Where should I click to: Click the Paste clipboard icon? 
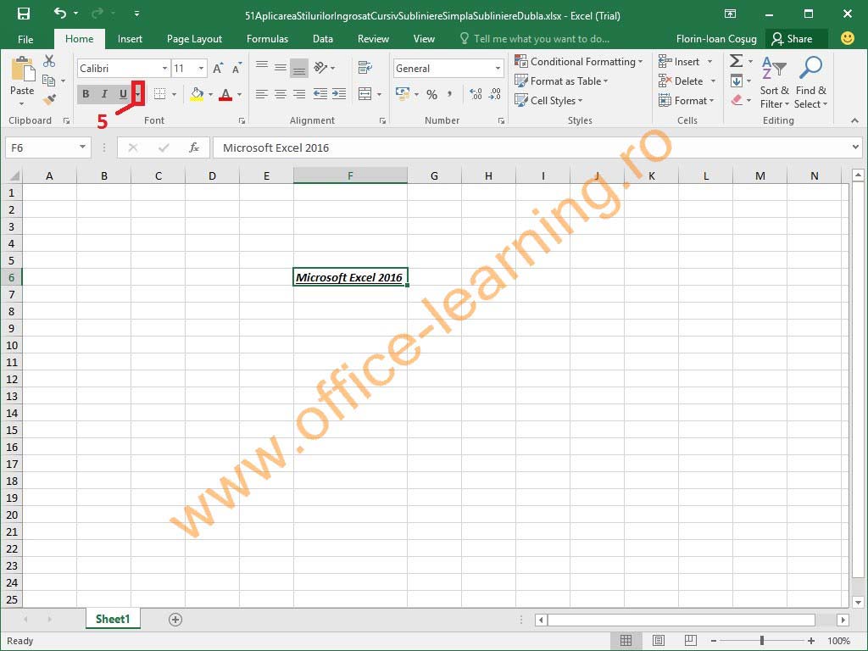click(22, 70)
